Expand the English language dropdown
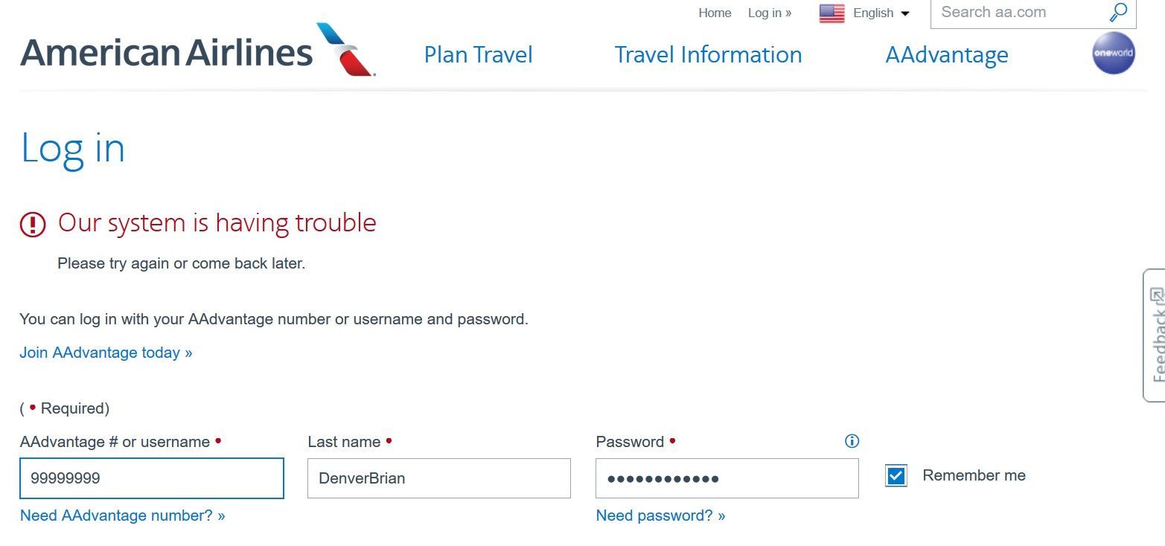 click(x=881, y=13)
